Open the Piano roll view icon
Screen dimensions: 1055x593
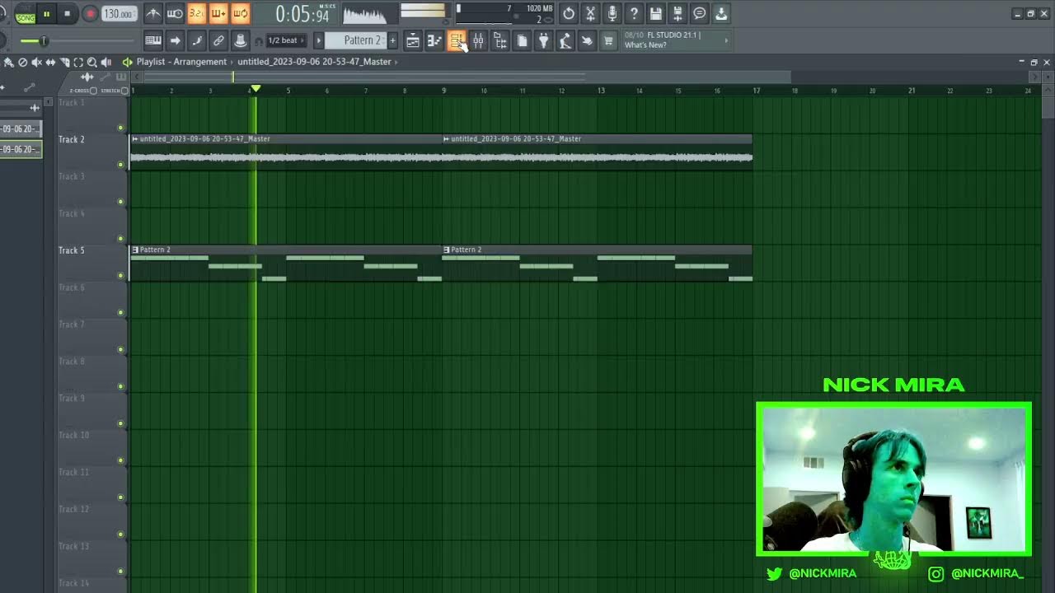[x=434, y=40]
